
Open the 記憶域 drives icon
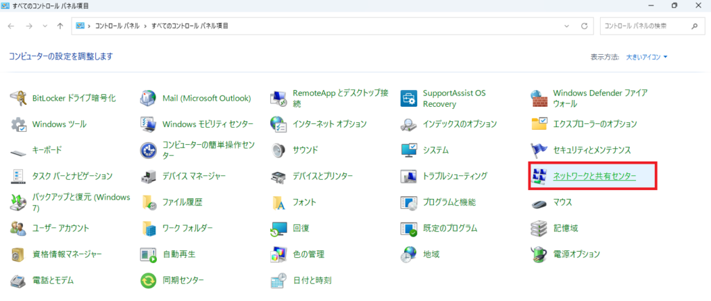coord(539,228)
